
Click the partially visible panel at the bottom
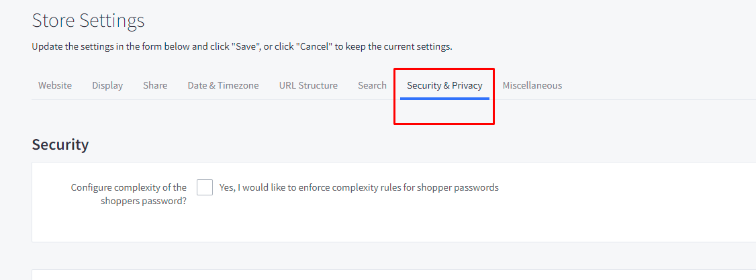point(393,275)
